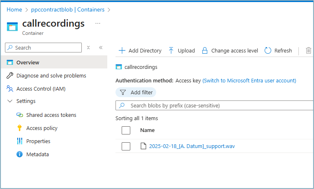Click the magnifier icon in menu search
This screenshot has width=314, height=189.
(10, 48)
